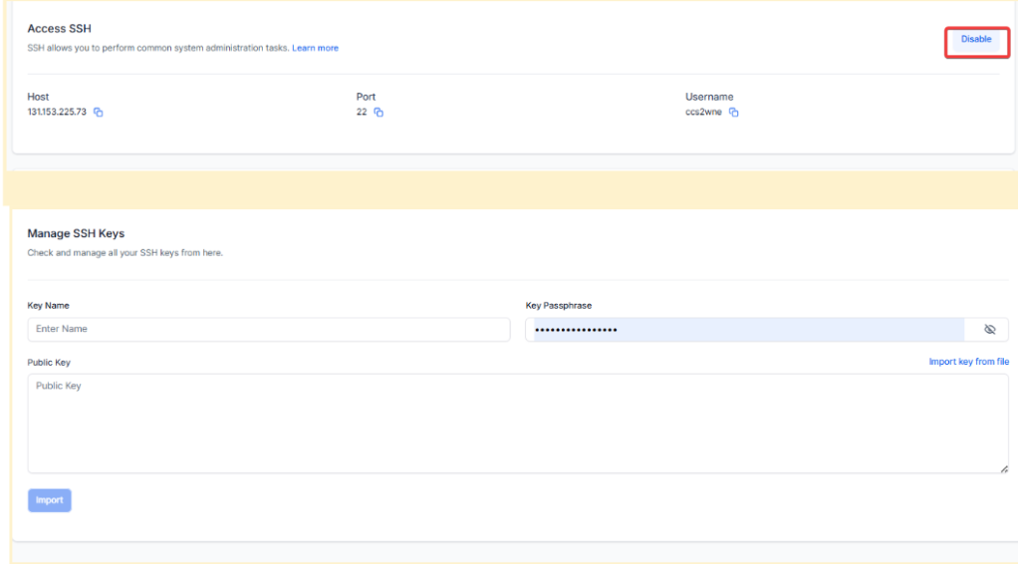Click the Access SSH heading
Image resolution: width=1018 pixels, height=564 pixels.
(59, 29)
